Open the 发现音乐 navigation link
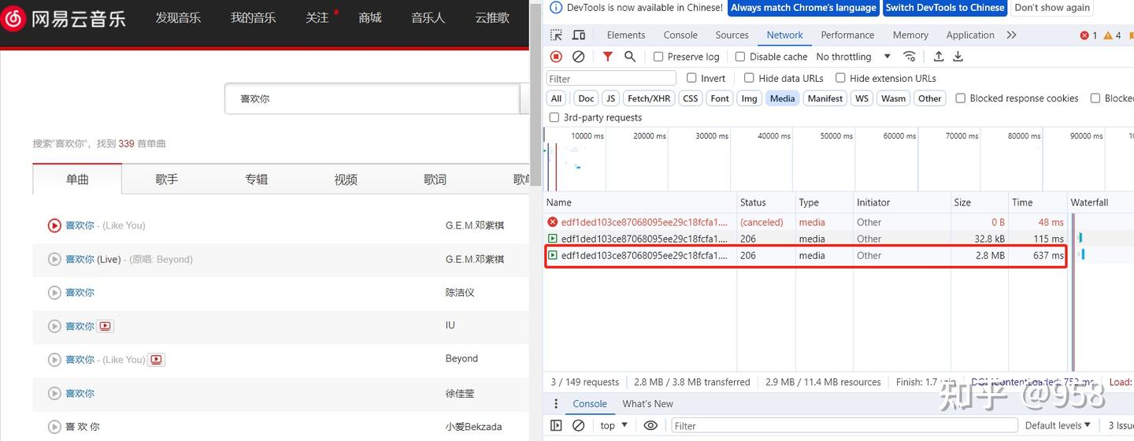 click(x=178, y=17)
